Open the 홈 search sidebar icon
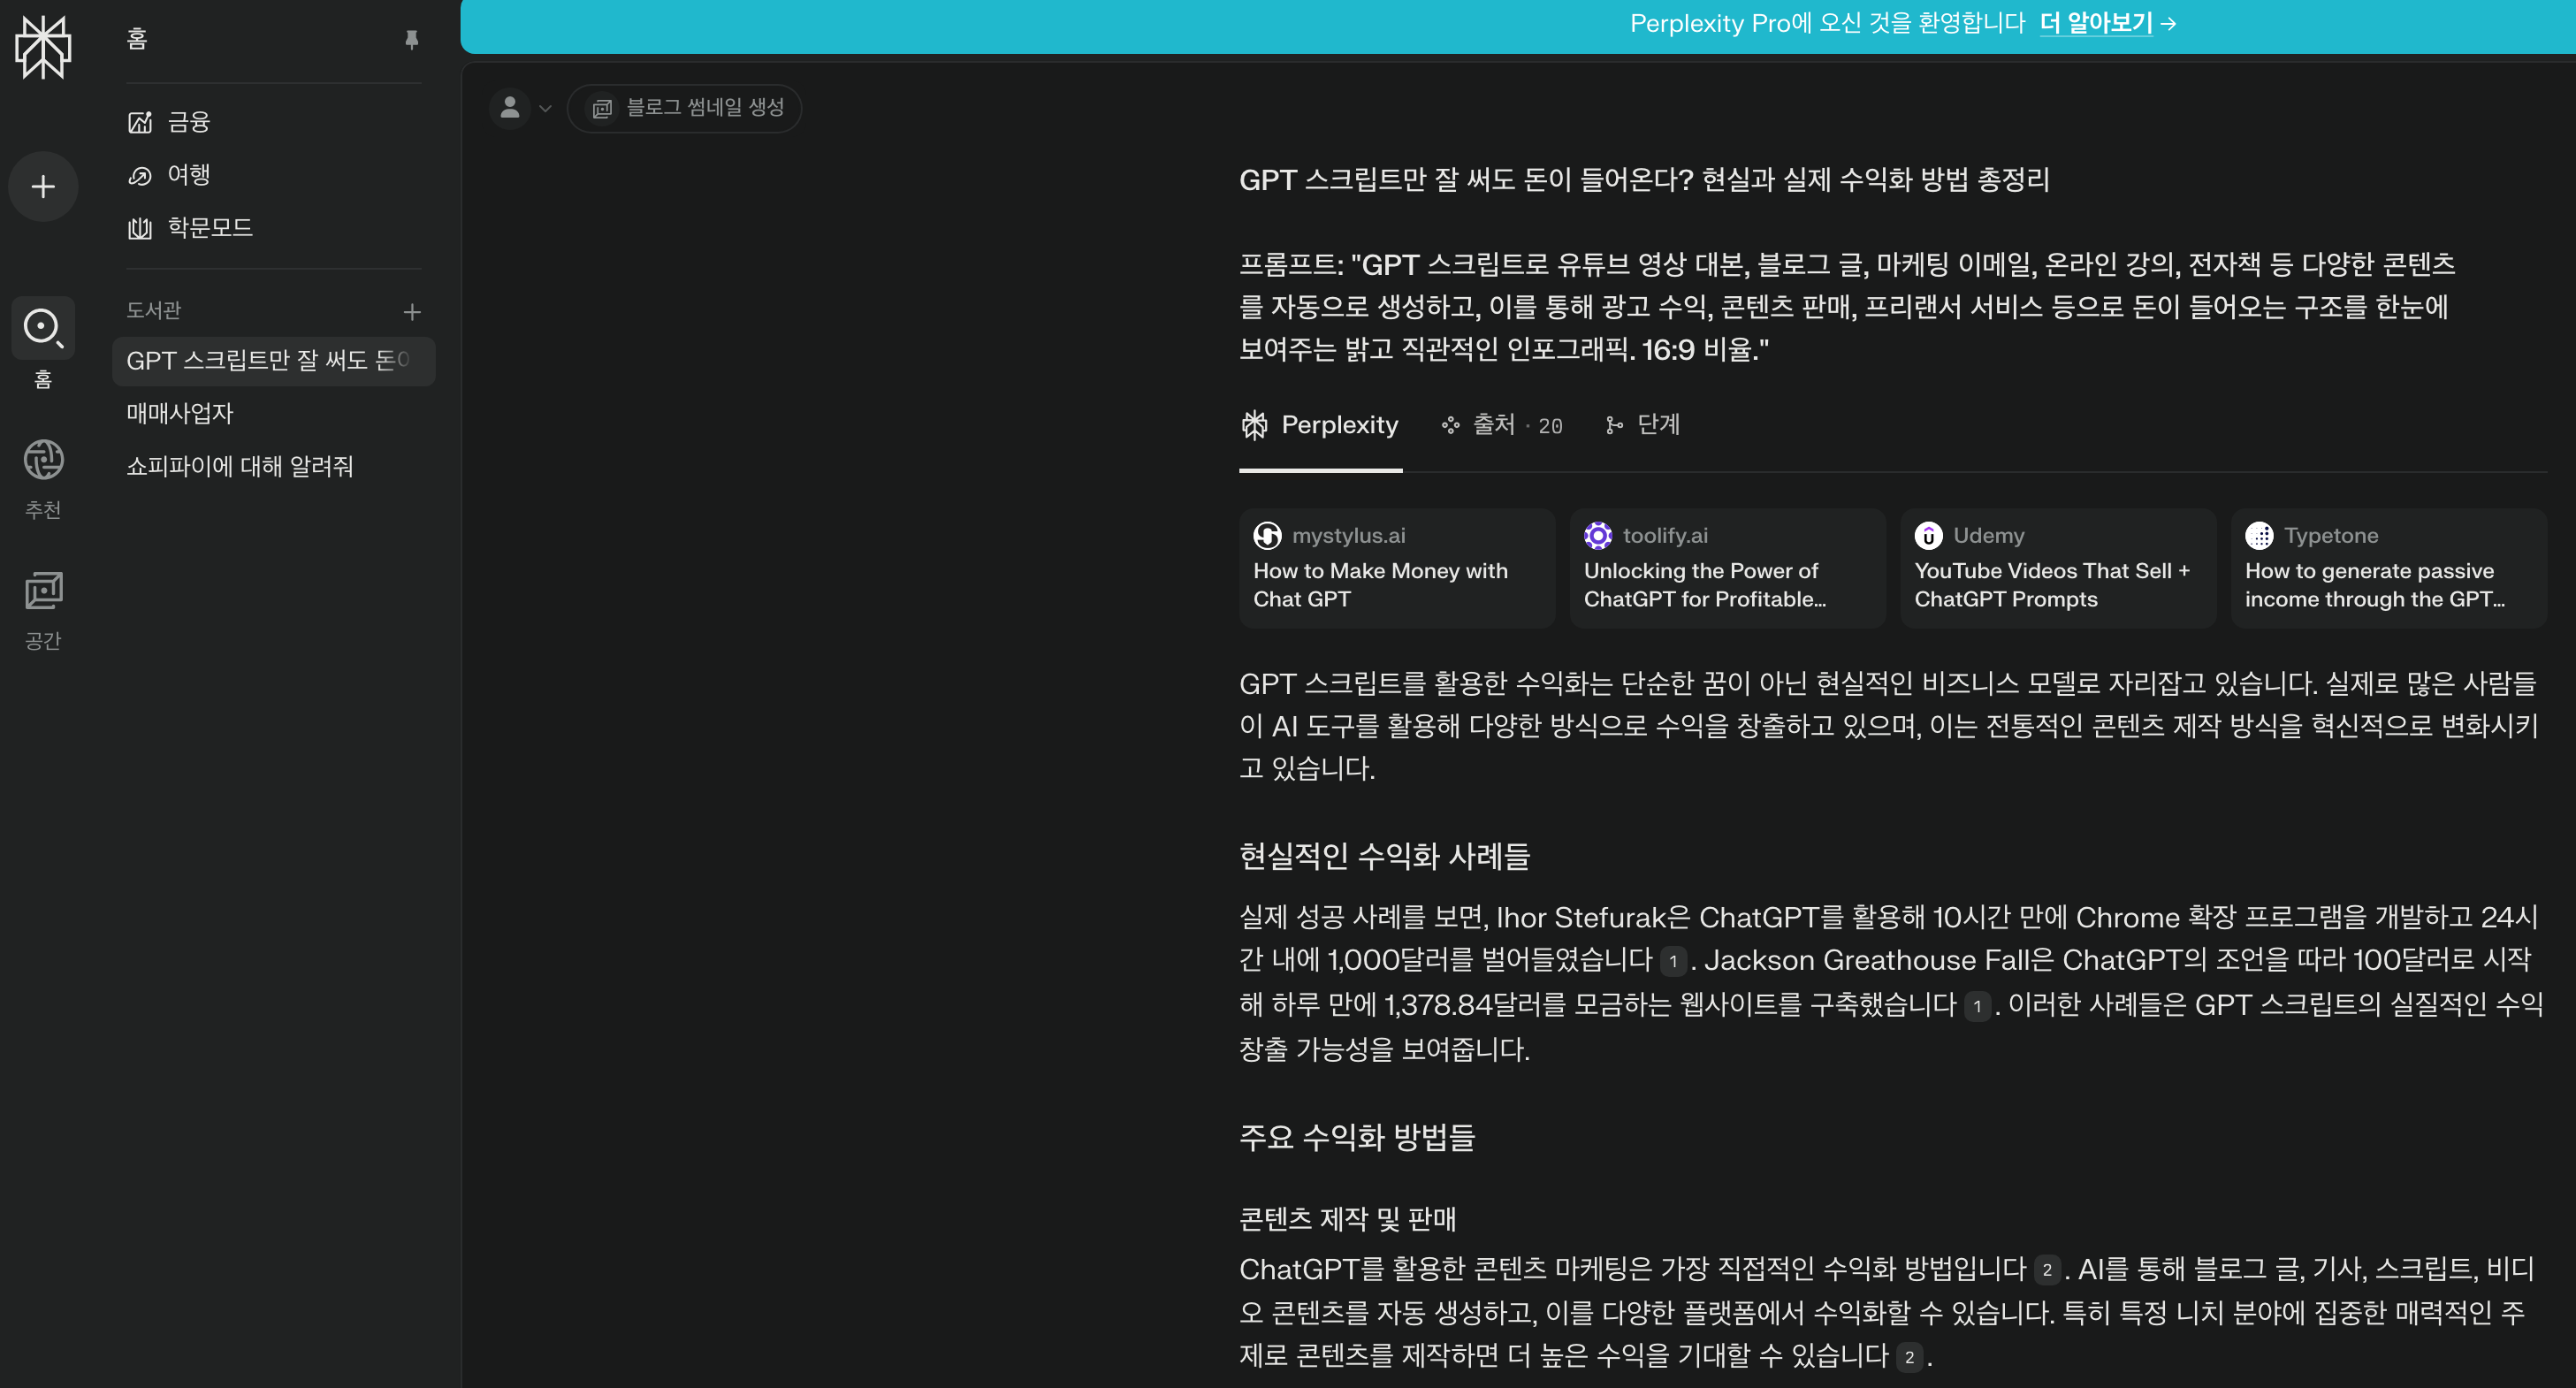Image resolution: width=2576 pixels, height=1388 pixels. (43, 328)
